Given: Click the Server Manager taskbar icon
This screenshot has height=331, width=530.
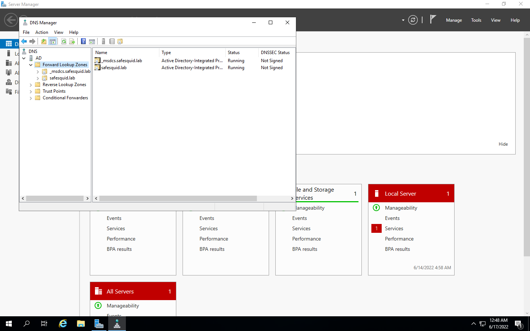Looking at the screenshot, I should tap(99, 324).
